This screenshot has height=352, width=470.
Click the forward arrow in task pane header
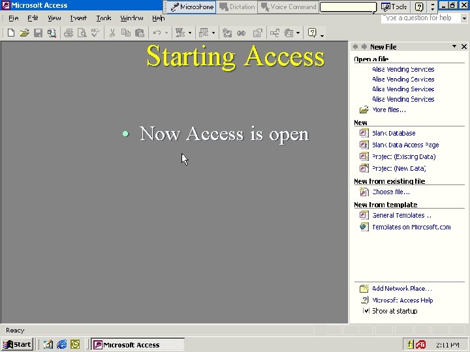point(364,47)
